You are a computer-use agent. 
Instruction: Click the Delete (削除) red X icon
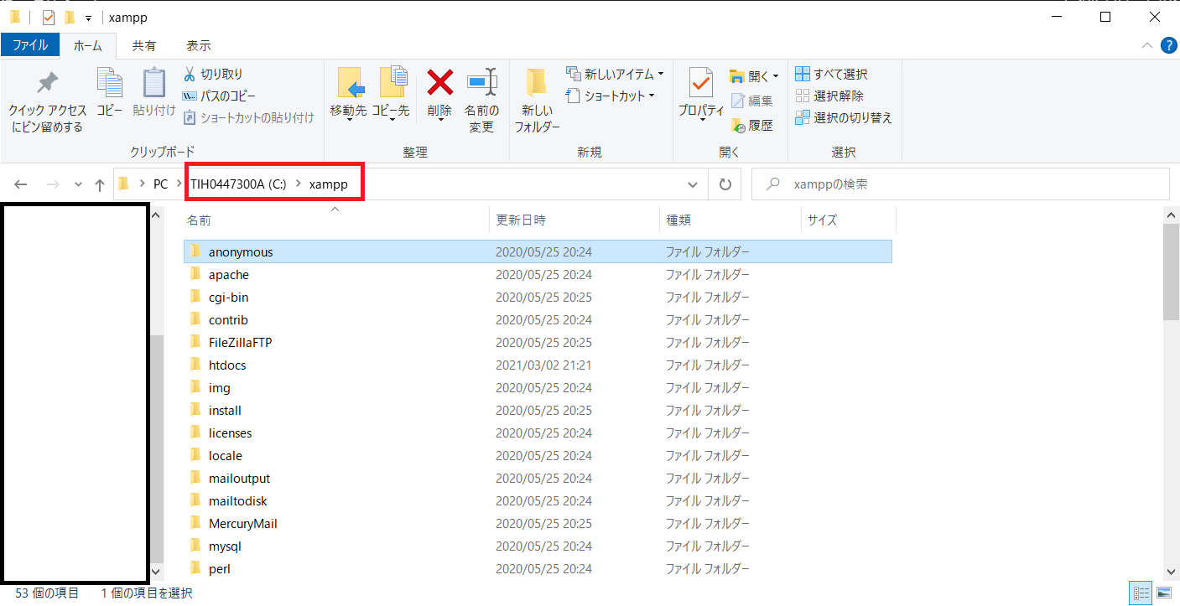[439, 83]
